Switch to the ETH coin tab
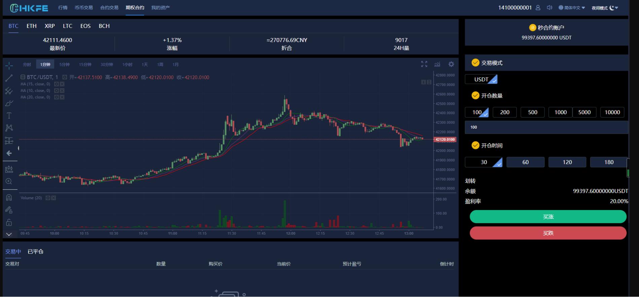639x297 pixels. pos(32,26)
